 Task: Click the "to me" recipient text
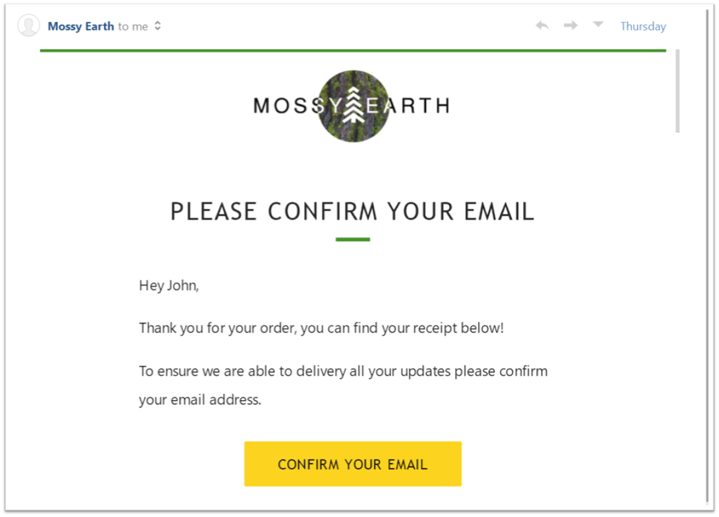(x=133, y=27)
